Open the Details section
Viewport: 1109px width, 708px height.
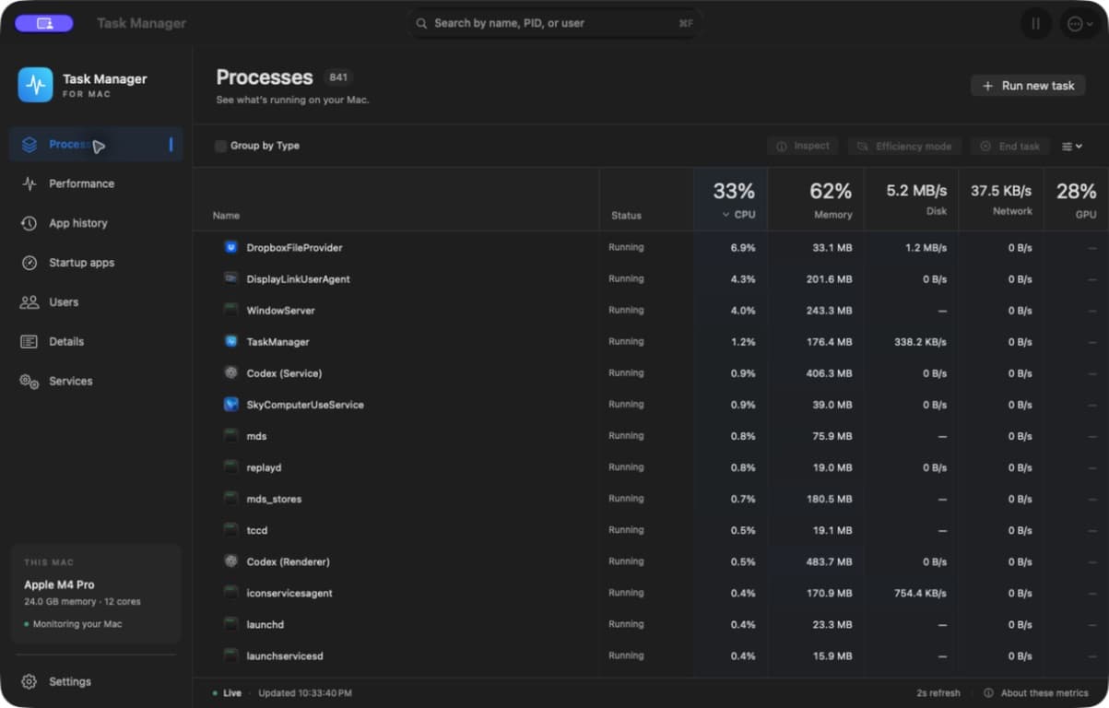pos(96,342)
